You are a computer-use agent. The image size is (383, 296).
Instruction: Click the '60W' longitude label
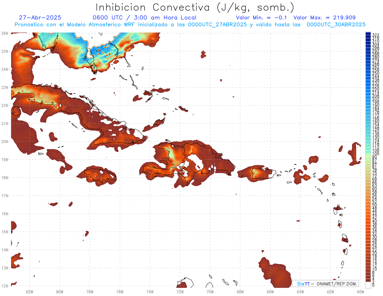pos(361,291)
